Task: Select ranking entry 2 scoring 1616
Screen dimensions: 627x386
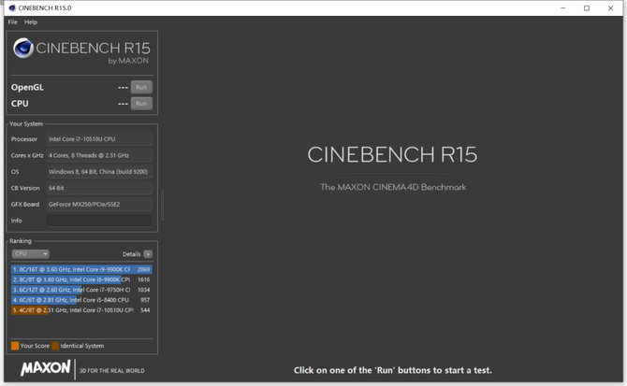Action: 81,279
